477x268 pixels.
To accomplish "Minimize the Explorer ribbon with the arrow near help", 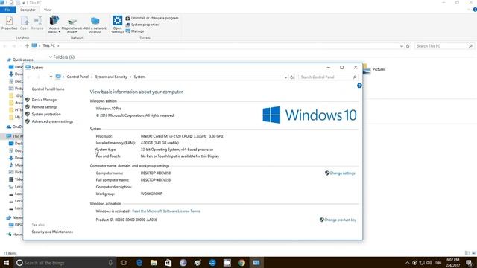I will 469,10.
